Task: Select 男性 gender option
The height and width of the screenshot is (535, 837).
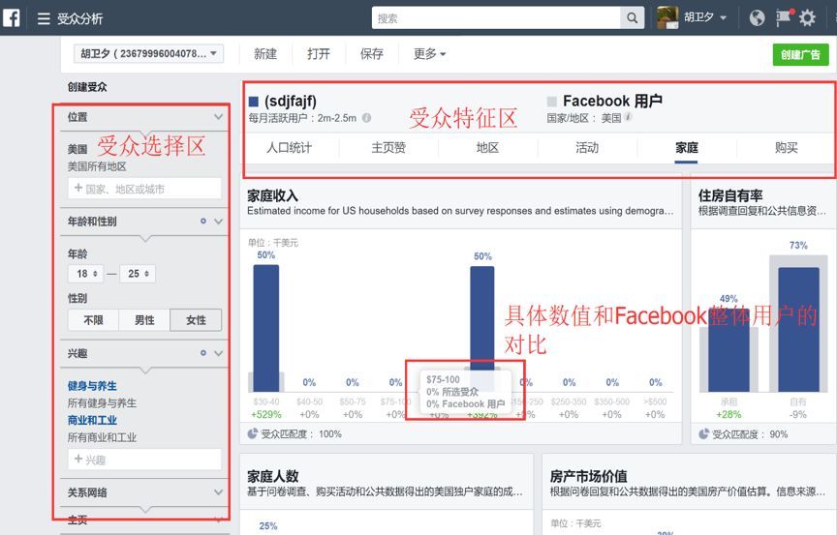Action: tap(144, 319)
